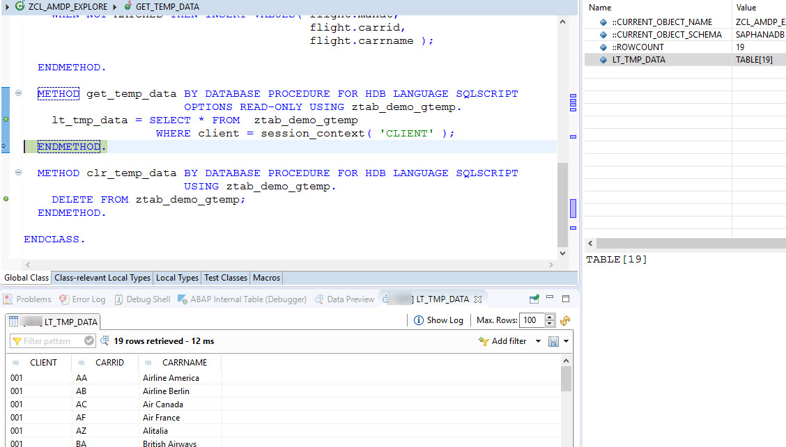This screenshot has width=786, height=447.
Task: Export the retrieved rows via save icon
Action: tap(554, 341)
